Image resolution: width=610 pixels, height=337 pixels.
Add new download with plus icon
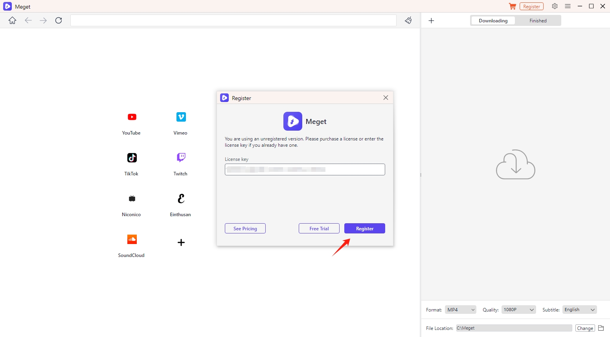click(x=431, y=21)
